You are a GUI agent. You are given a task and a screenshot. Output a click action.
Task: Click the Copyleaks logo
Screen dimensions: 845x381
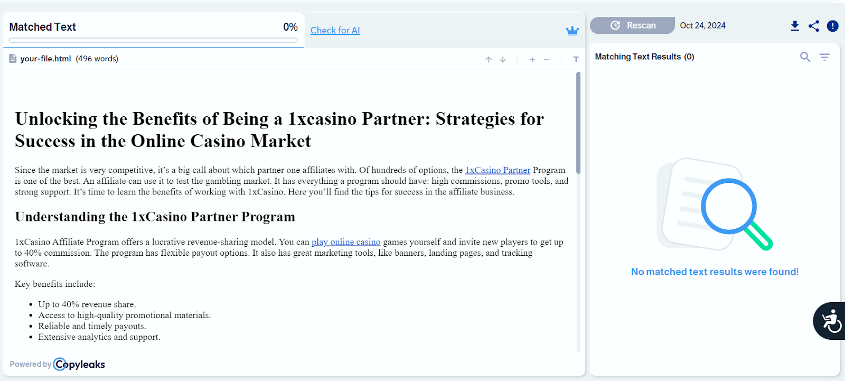pyautogui.click(x=79, y=364)
